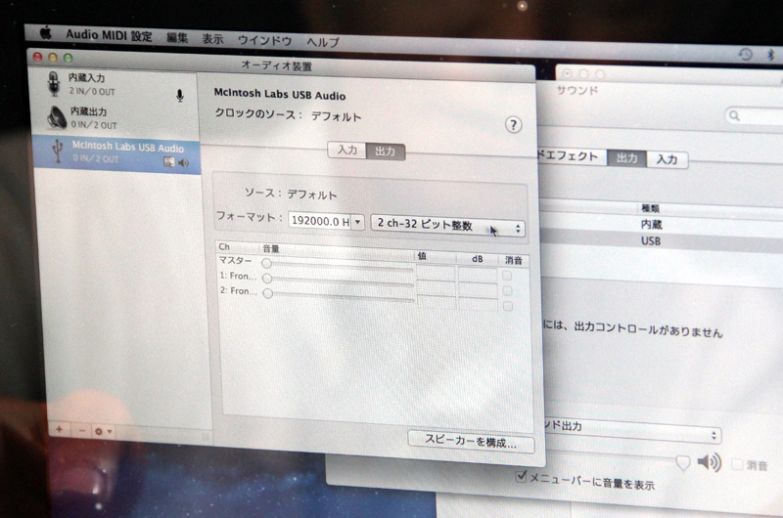Viewport: 783px width, 518px height.
Task: Toggle mute checkbox for 1: Front channel
Action: pyautogui.click(x=507, y=290)
